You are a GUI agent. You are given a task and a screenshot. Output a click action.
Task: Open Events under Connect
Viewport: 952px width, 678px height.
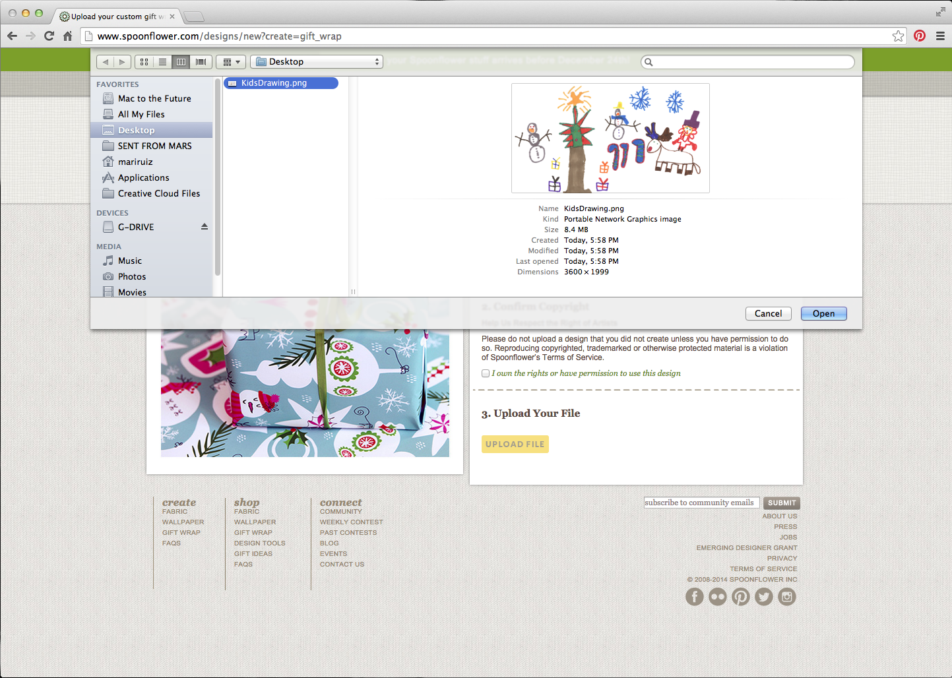coord(333,554)
